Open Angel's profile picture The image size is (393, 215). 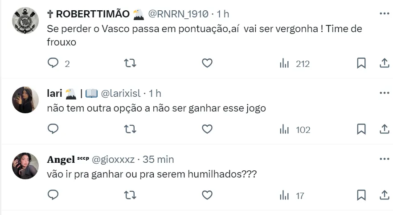click(25, 165)
